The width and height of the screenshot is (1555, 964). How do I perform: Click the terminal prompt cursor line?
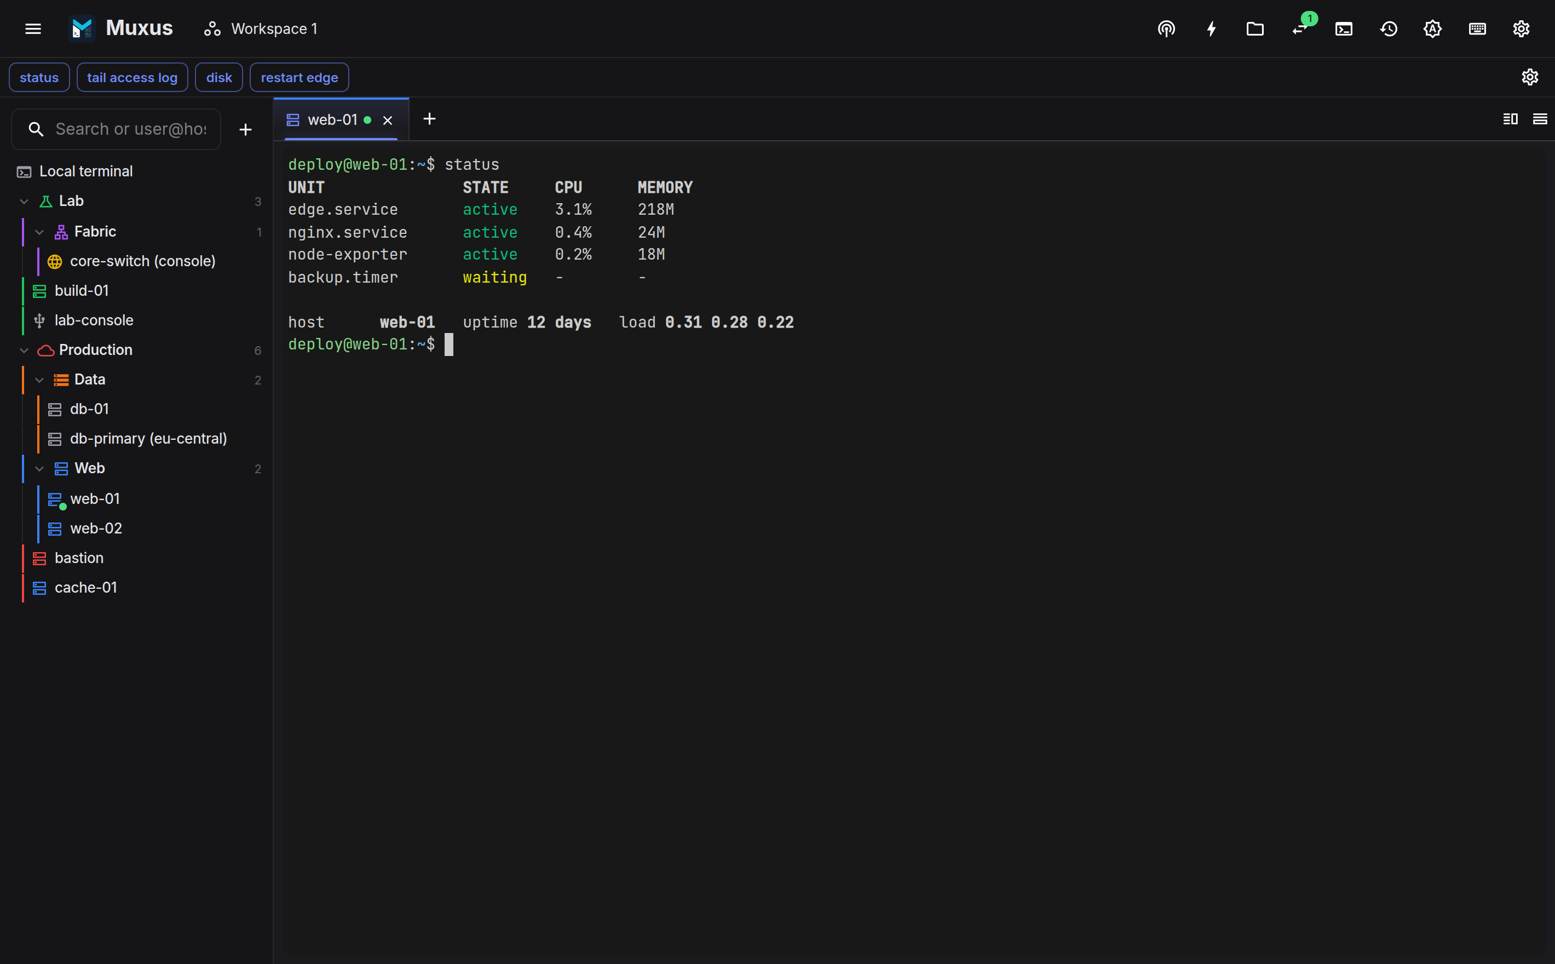tap(371, 345)
